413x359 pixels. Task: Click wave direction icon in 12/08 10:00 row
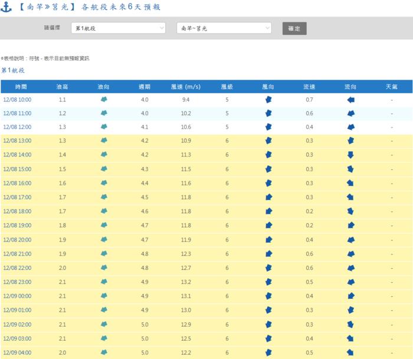pos(104,99)
